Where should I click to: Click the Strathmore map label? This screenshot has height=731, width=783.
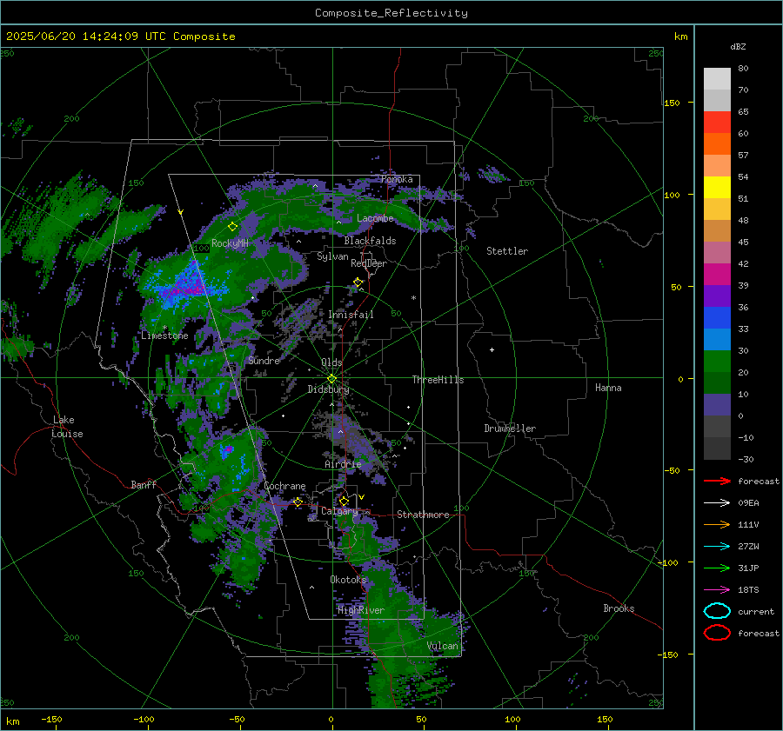tap(423, 515)
